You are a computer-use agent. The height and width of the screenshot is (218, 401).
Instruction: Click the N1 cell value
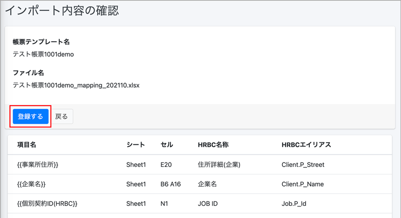click(164, 203)
